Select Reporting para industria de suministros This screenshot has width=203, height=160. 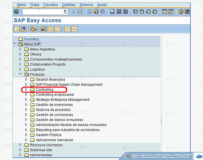tap(68, 130)
